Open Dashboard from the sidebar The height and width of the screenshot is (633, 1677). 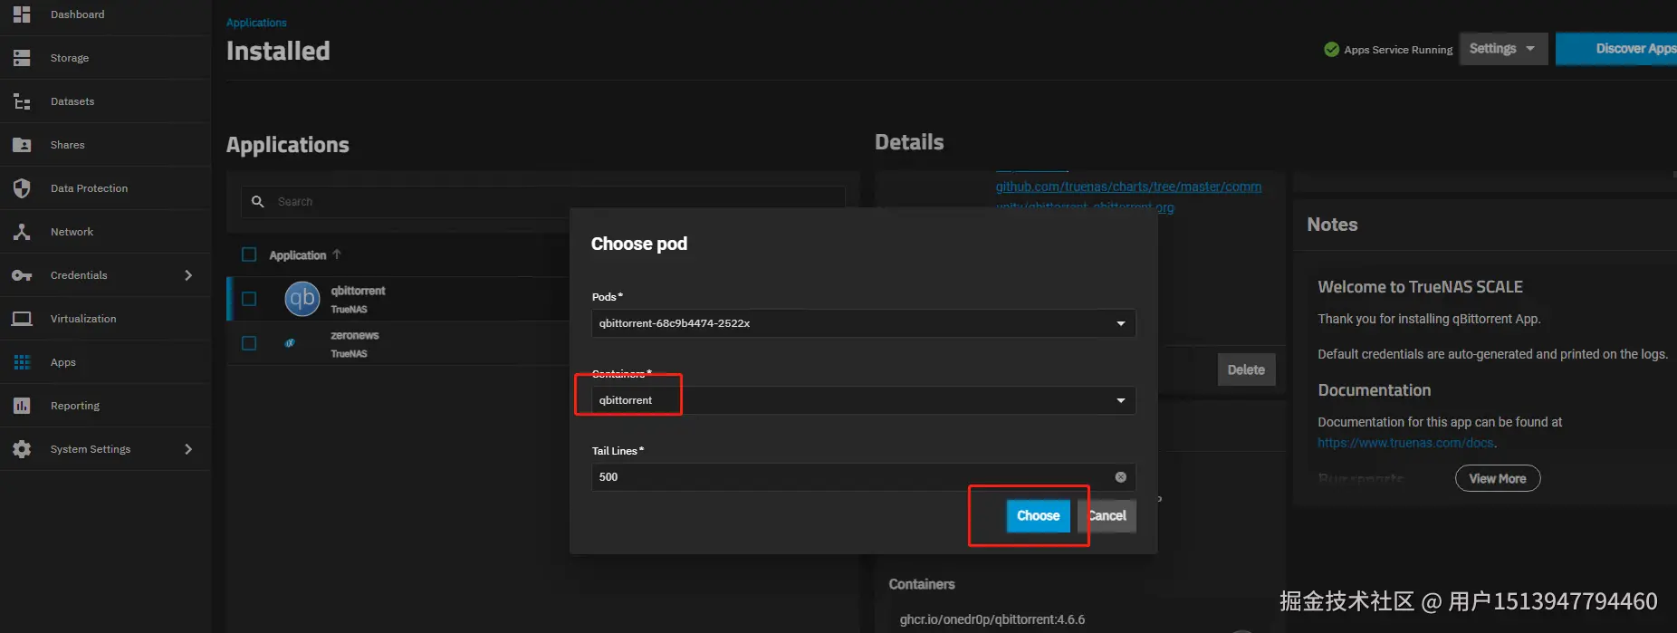click(77, 14)
